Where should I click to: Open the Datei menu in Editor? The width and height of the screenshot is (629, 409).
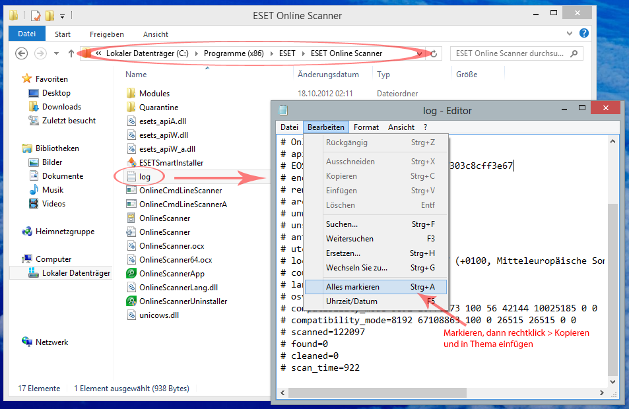point(289,127)
